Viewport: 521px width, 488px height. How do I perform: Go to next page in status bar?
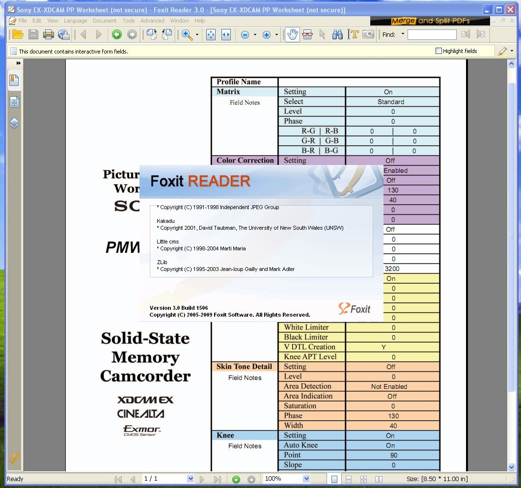tap(202, 479)
